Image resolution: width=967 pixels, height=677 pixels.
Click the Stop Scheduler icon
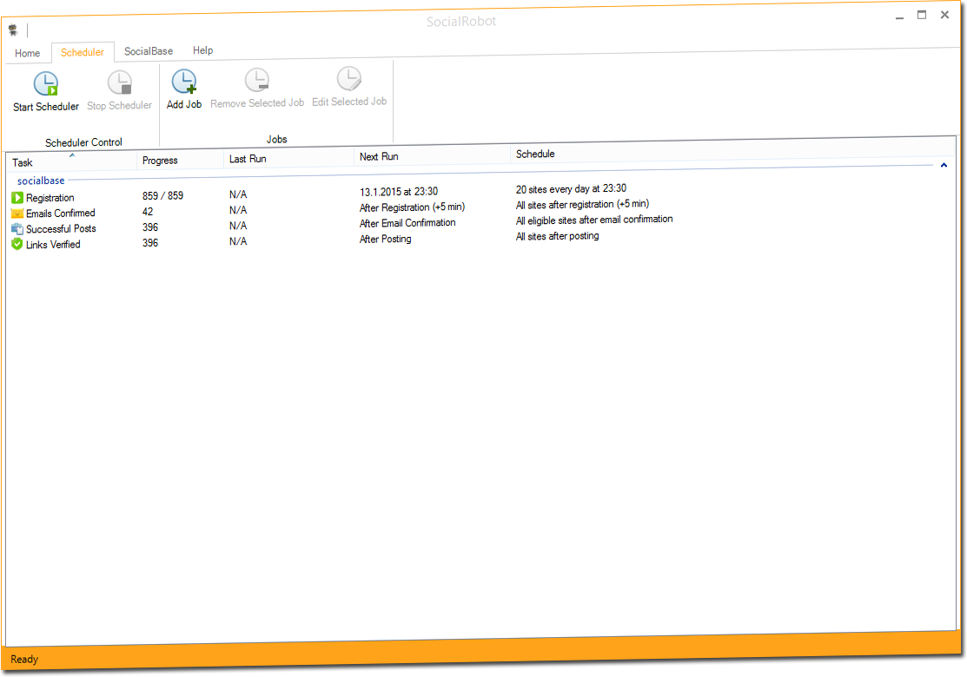pos(120,82)
